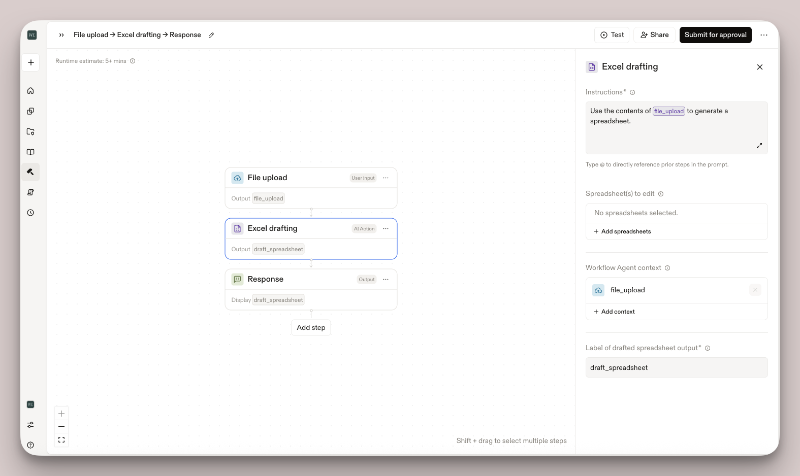Open the help question mark icon
This screenshot has height=476, width=800.
pos(30,445)
